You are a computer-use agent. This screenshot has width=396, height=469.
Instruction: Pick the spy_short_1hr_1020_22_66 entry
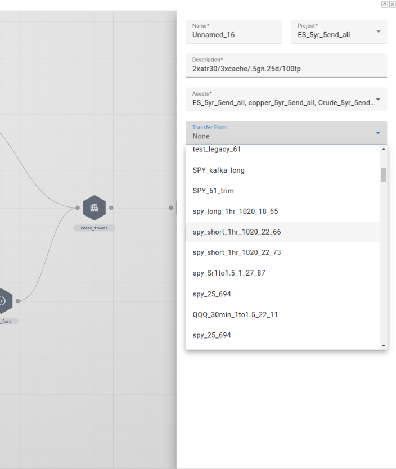click(236, 232)
